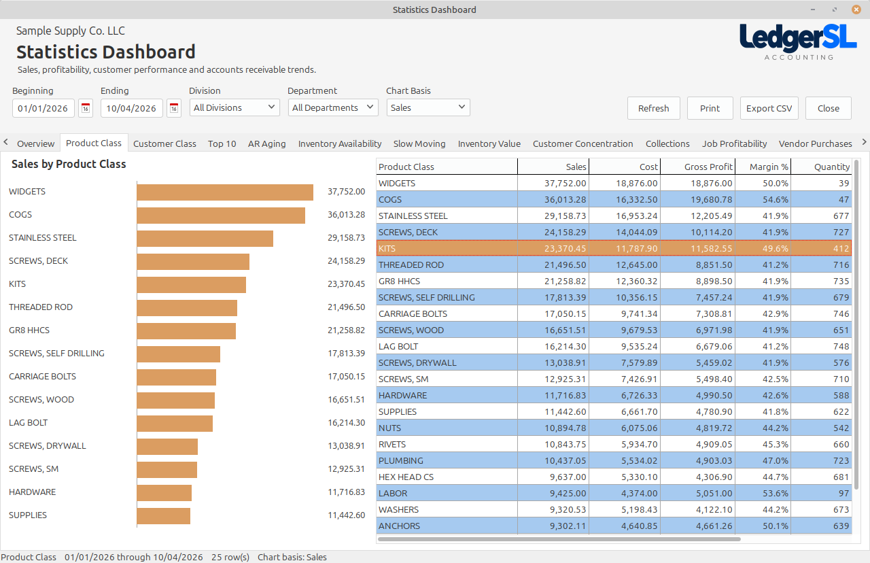The width and height of the screenshot is (870, 563).
Task: Select the WASHERS table row
Action: click(x=614, y=509)
